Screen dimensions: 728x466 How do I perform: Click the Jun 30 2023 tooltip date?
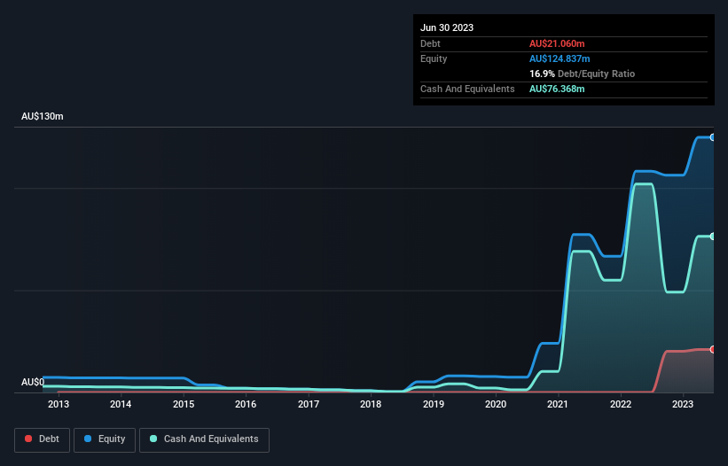pos(447,27)
